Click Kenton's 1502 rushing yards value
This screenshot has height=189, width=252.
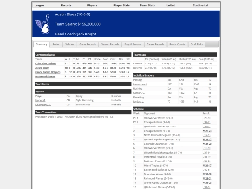click(182, 93)
